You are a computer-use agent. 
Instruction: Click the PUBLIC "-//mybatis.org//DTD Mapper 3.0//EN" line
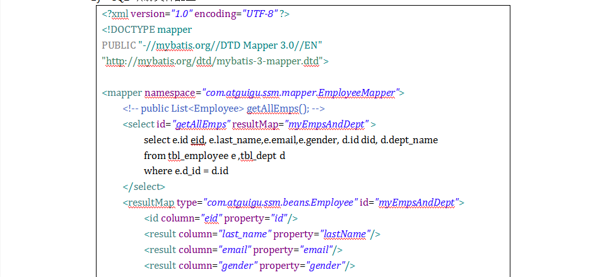212,45
